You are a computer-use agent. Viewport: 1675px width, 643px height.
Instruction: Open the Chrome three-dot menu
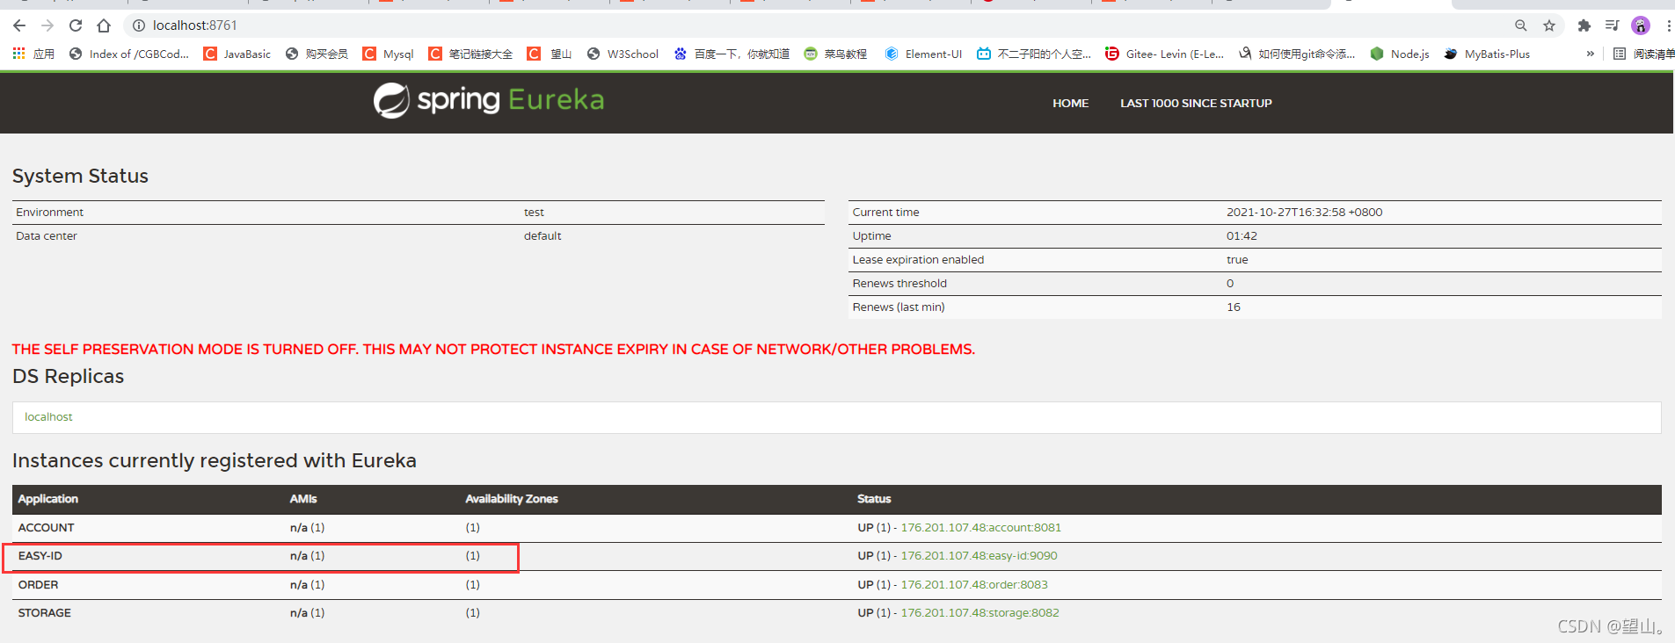[1668, 25]
